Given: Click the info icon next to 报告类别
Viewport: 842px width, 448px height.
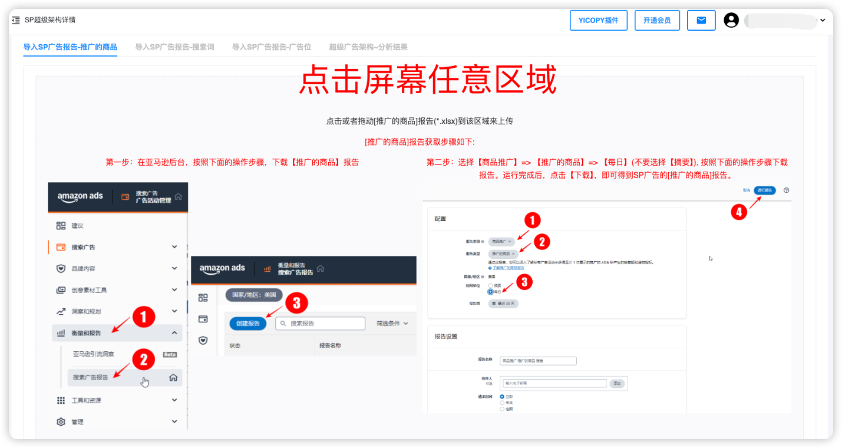Looking at the screenshot, I should pyautogui.click(x=483, y=242).
